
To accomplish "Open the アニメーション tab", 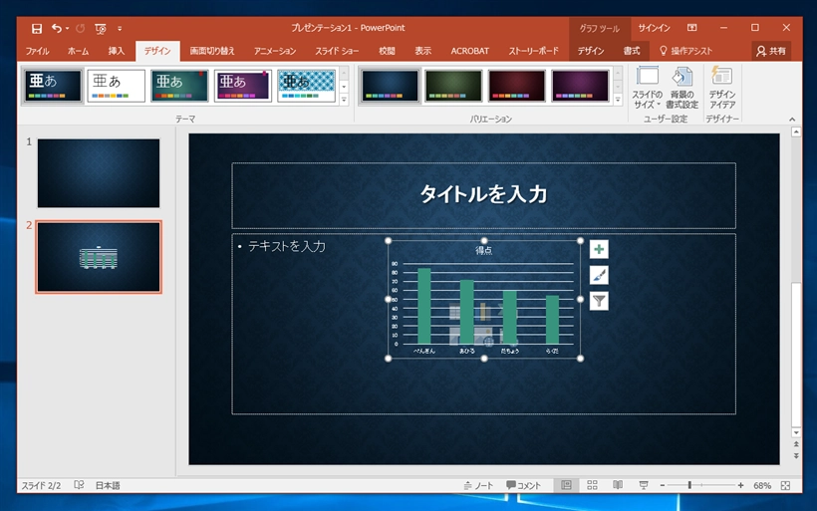I will coord(275,51).
